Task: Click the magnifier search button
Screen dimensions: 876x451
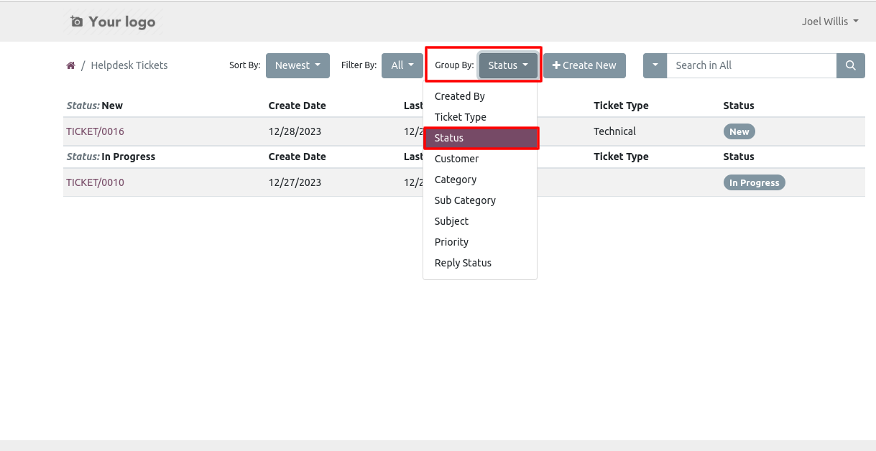Action: click(851, 65)
